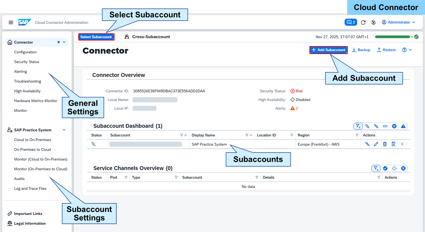The height and width of the screenshot is (232, 425).
Task: Click the Connector ID value 3085526E36F949DBAC373E556ADD2DAA
Action: pos(169,91)
